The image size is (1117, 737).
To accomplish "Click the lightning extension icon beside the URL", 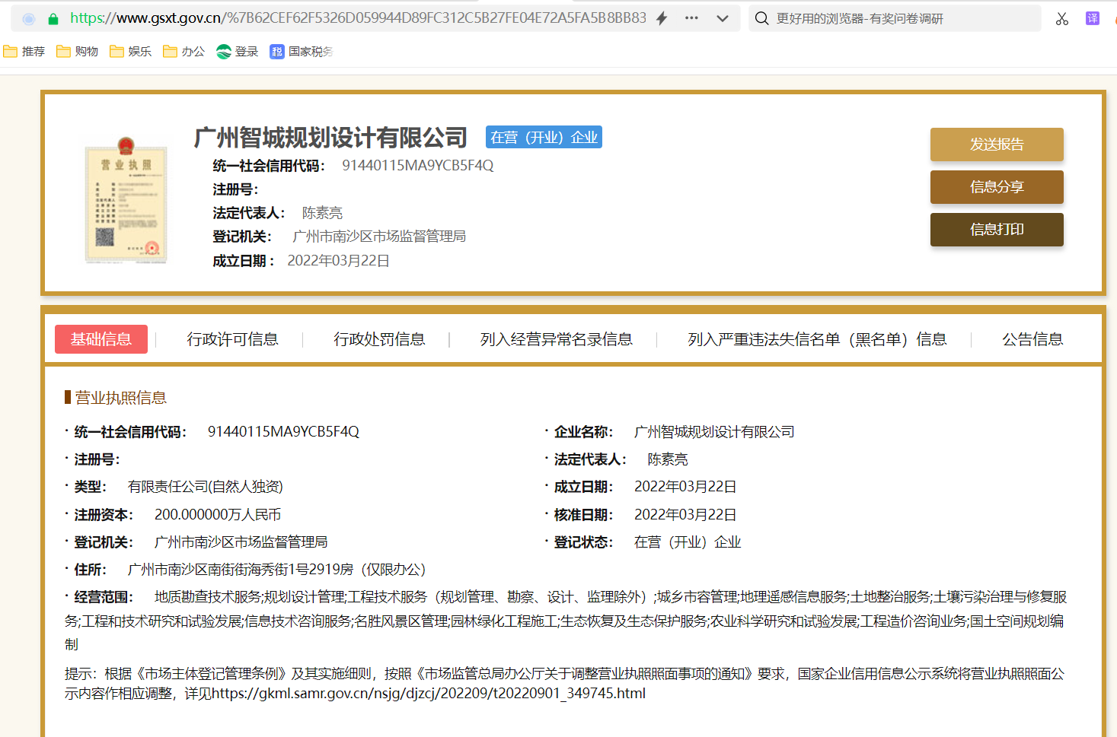I will 662,17.
